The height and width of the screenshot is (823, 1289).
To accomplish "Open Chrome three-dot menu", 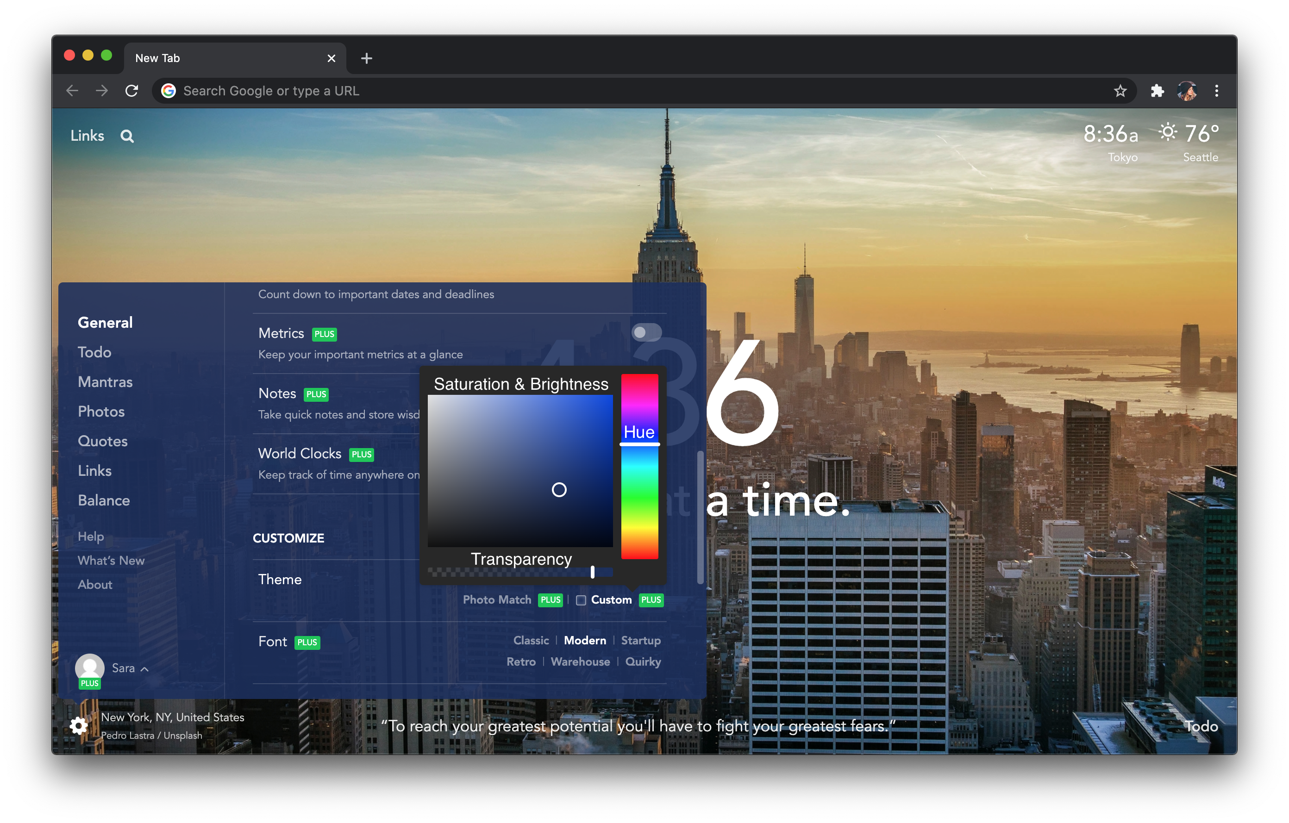I will tap(1216, 91).
